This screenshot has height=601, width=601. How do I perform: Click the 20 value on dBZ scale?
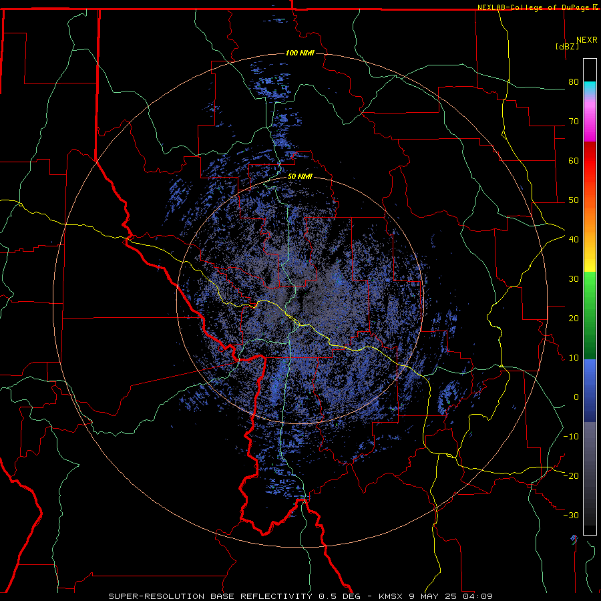pos(574,319)
